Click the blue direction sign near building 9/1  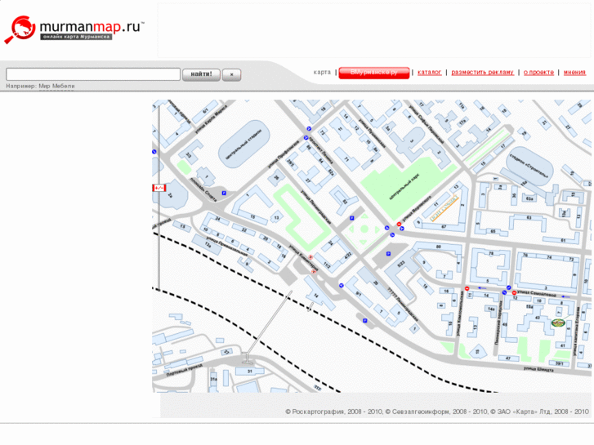pyautogui.click(x=342, y=285)
